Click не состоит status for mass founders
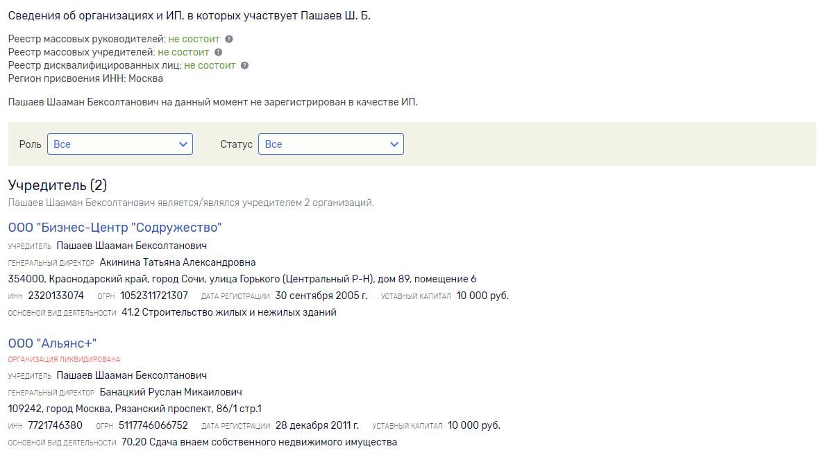This screenshot has height=460, width=824. pos(183,52)
